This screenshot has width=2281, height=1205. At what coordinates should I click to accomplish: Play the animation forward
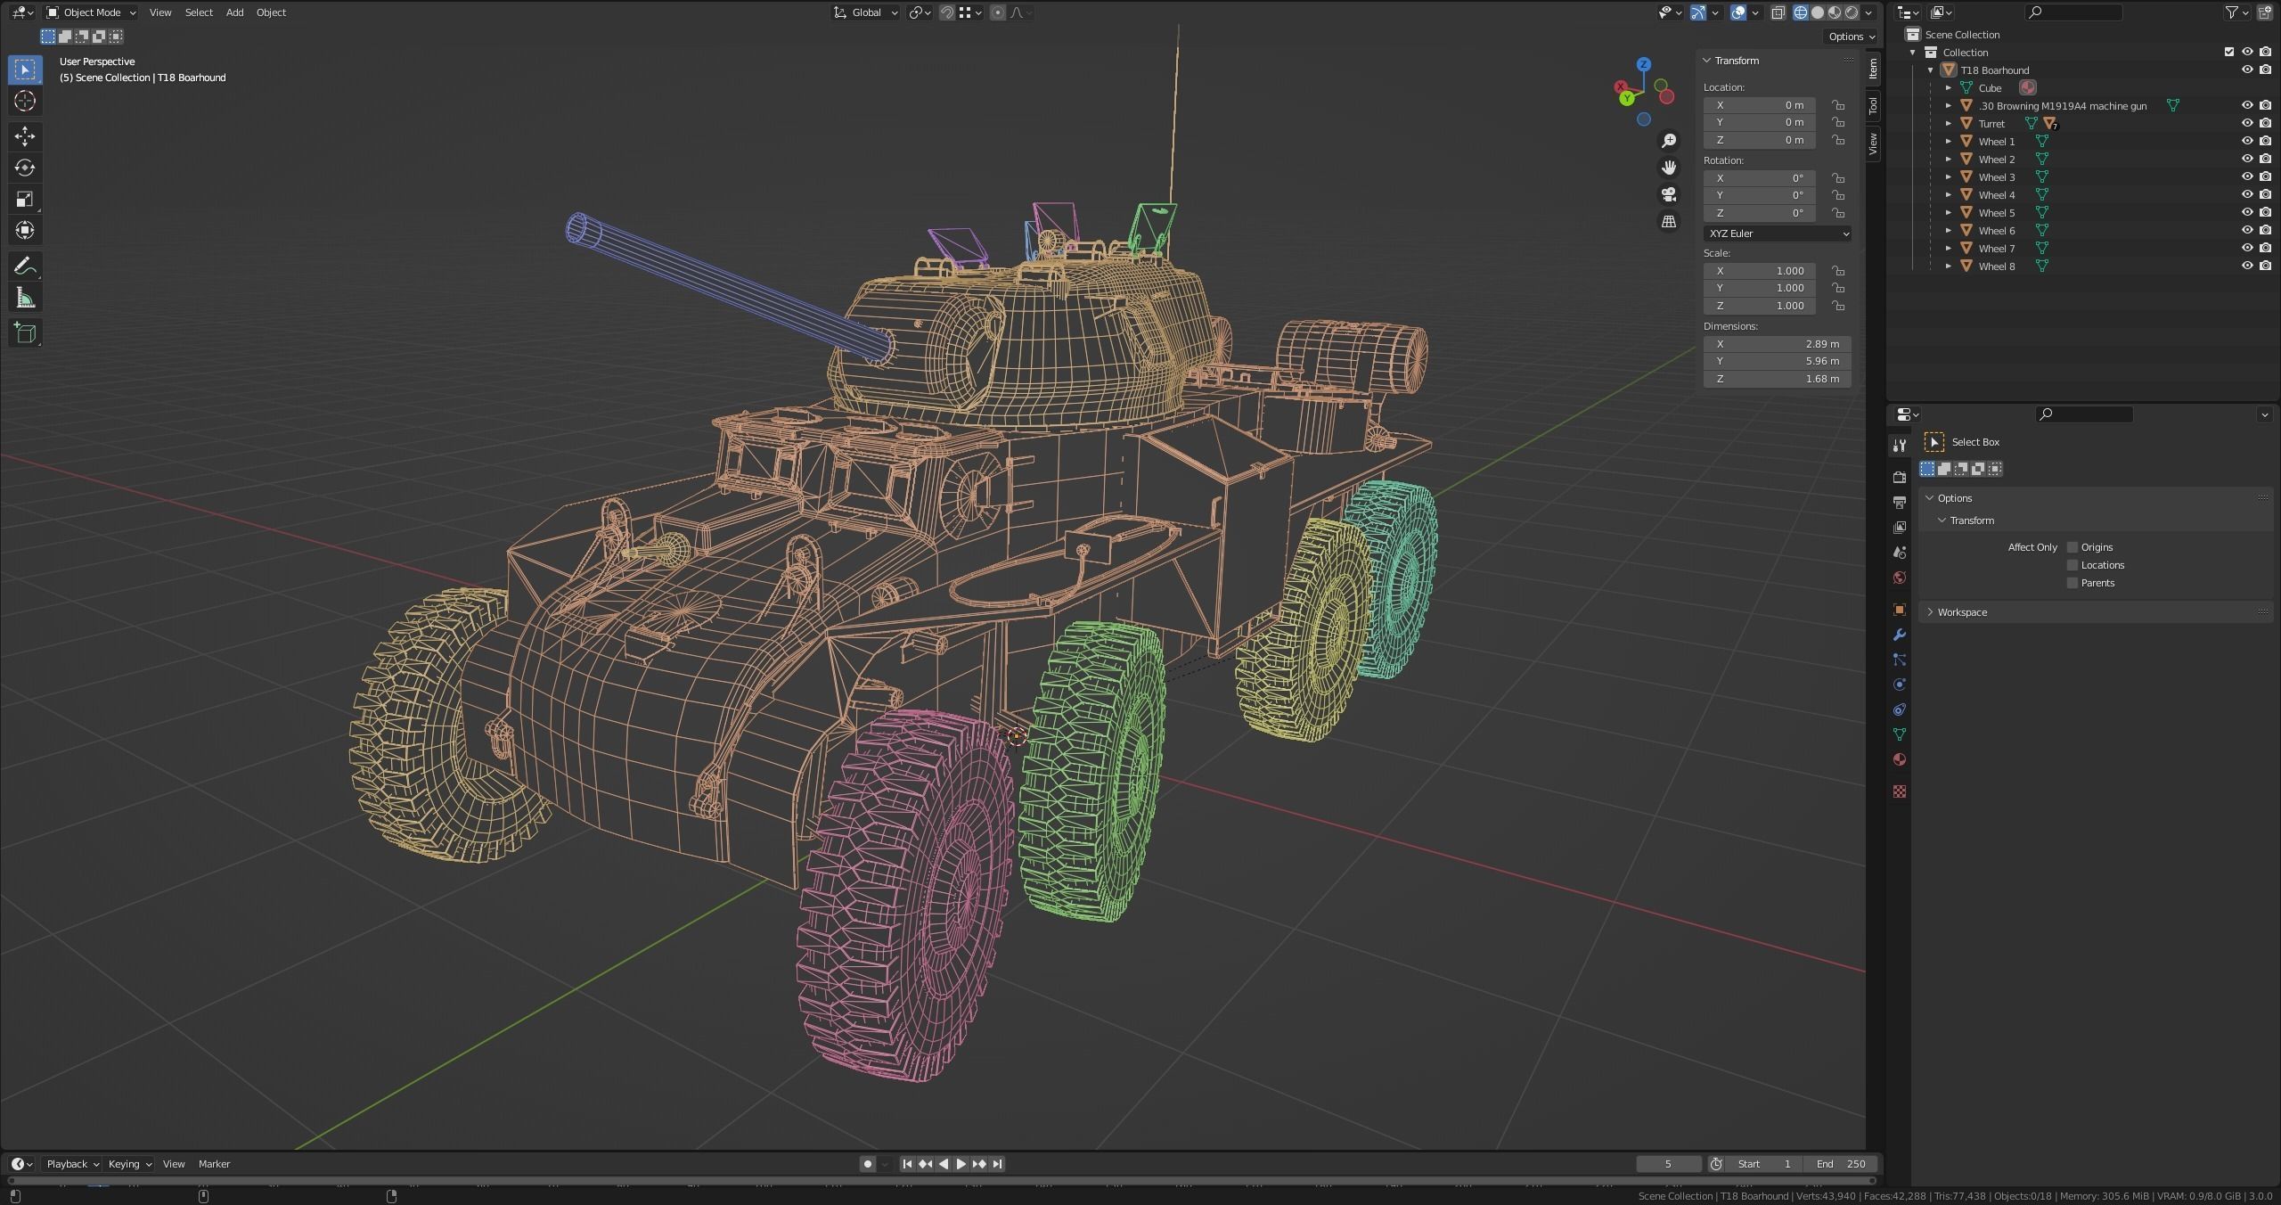[x=961, y=1164]
